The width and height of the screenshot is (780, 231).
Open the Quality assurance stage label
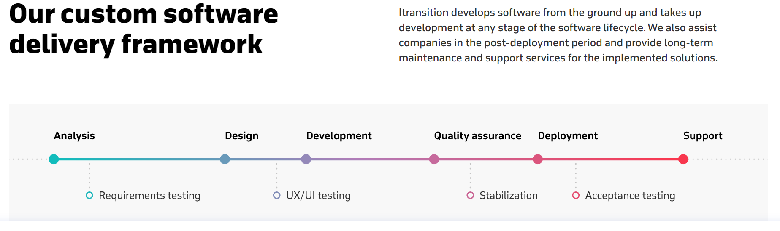click(478, 136)
